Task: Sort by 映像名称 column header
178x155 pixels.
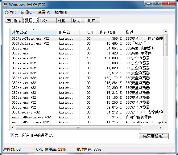Action: click(34, 32)
